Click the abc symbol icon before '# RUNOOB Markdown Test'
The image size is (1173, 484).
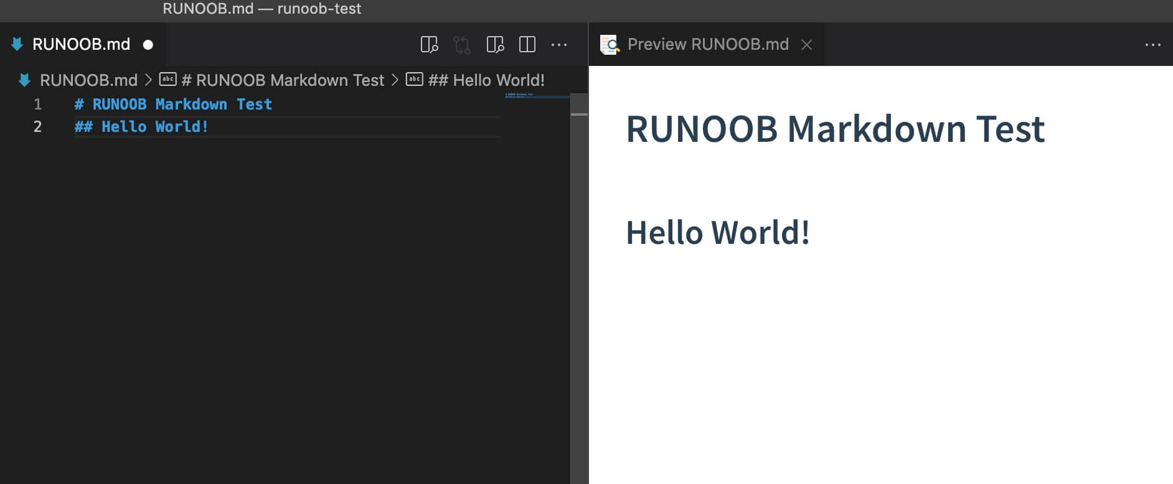167,80
